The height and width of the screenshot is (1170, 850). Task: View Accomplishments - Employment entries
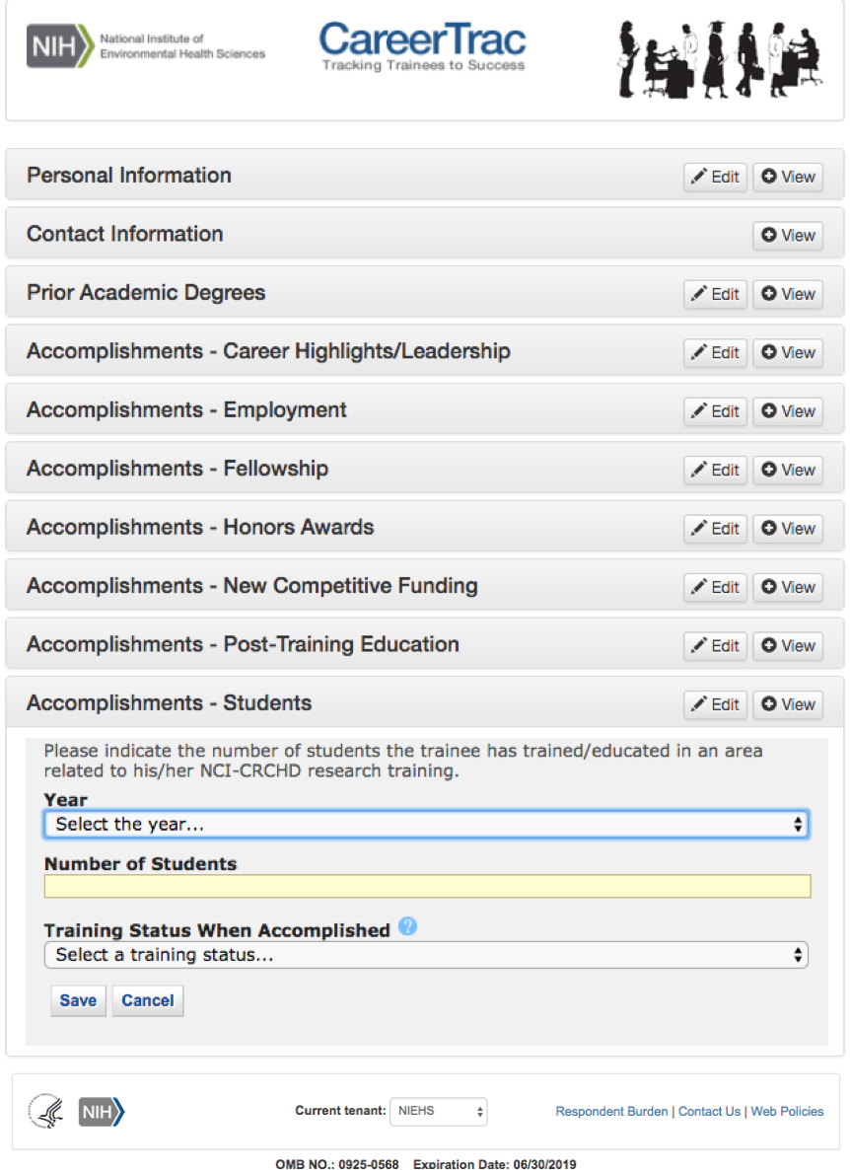pos(788,411)
